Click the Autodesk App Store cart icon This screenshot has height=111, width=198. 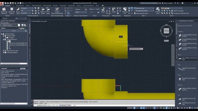pos(175,3)
